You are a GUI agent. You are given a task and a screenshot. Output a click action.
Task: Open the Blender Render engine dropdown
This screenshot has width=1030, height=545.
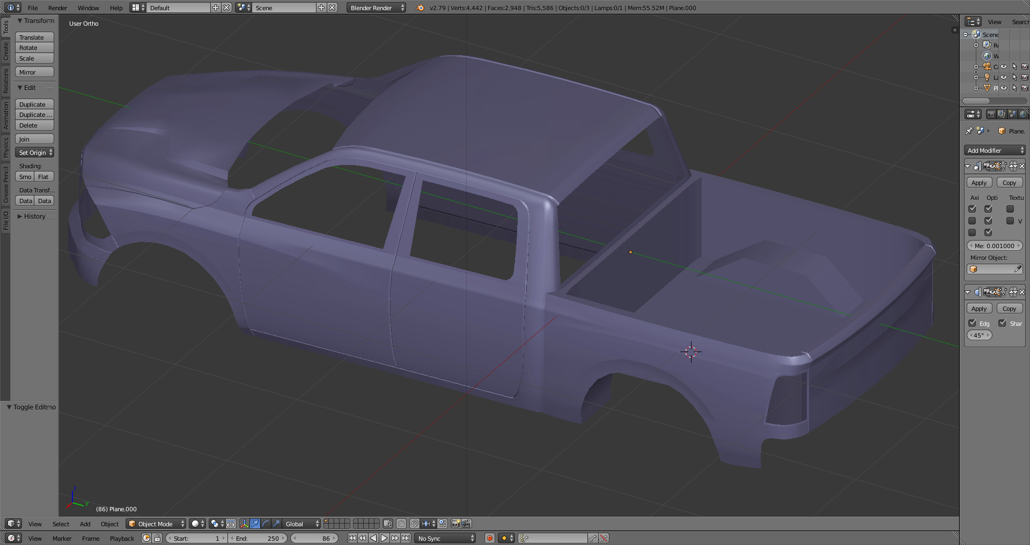(376, 8)
